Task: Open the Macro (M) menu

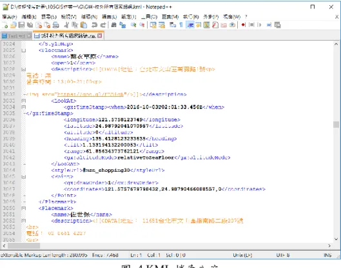Action: (x=170, y=17)
